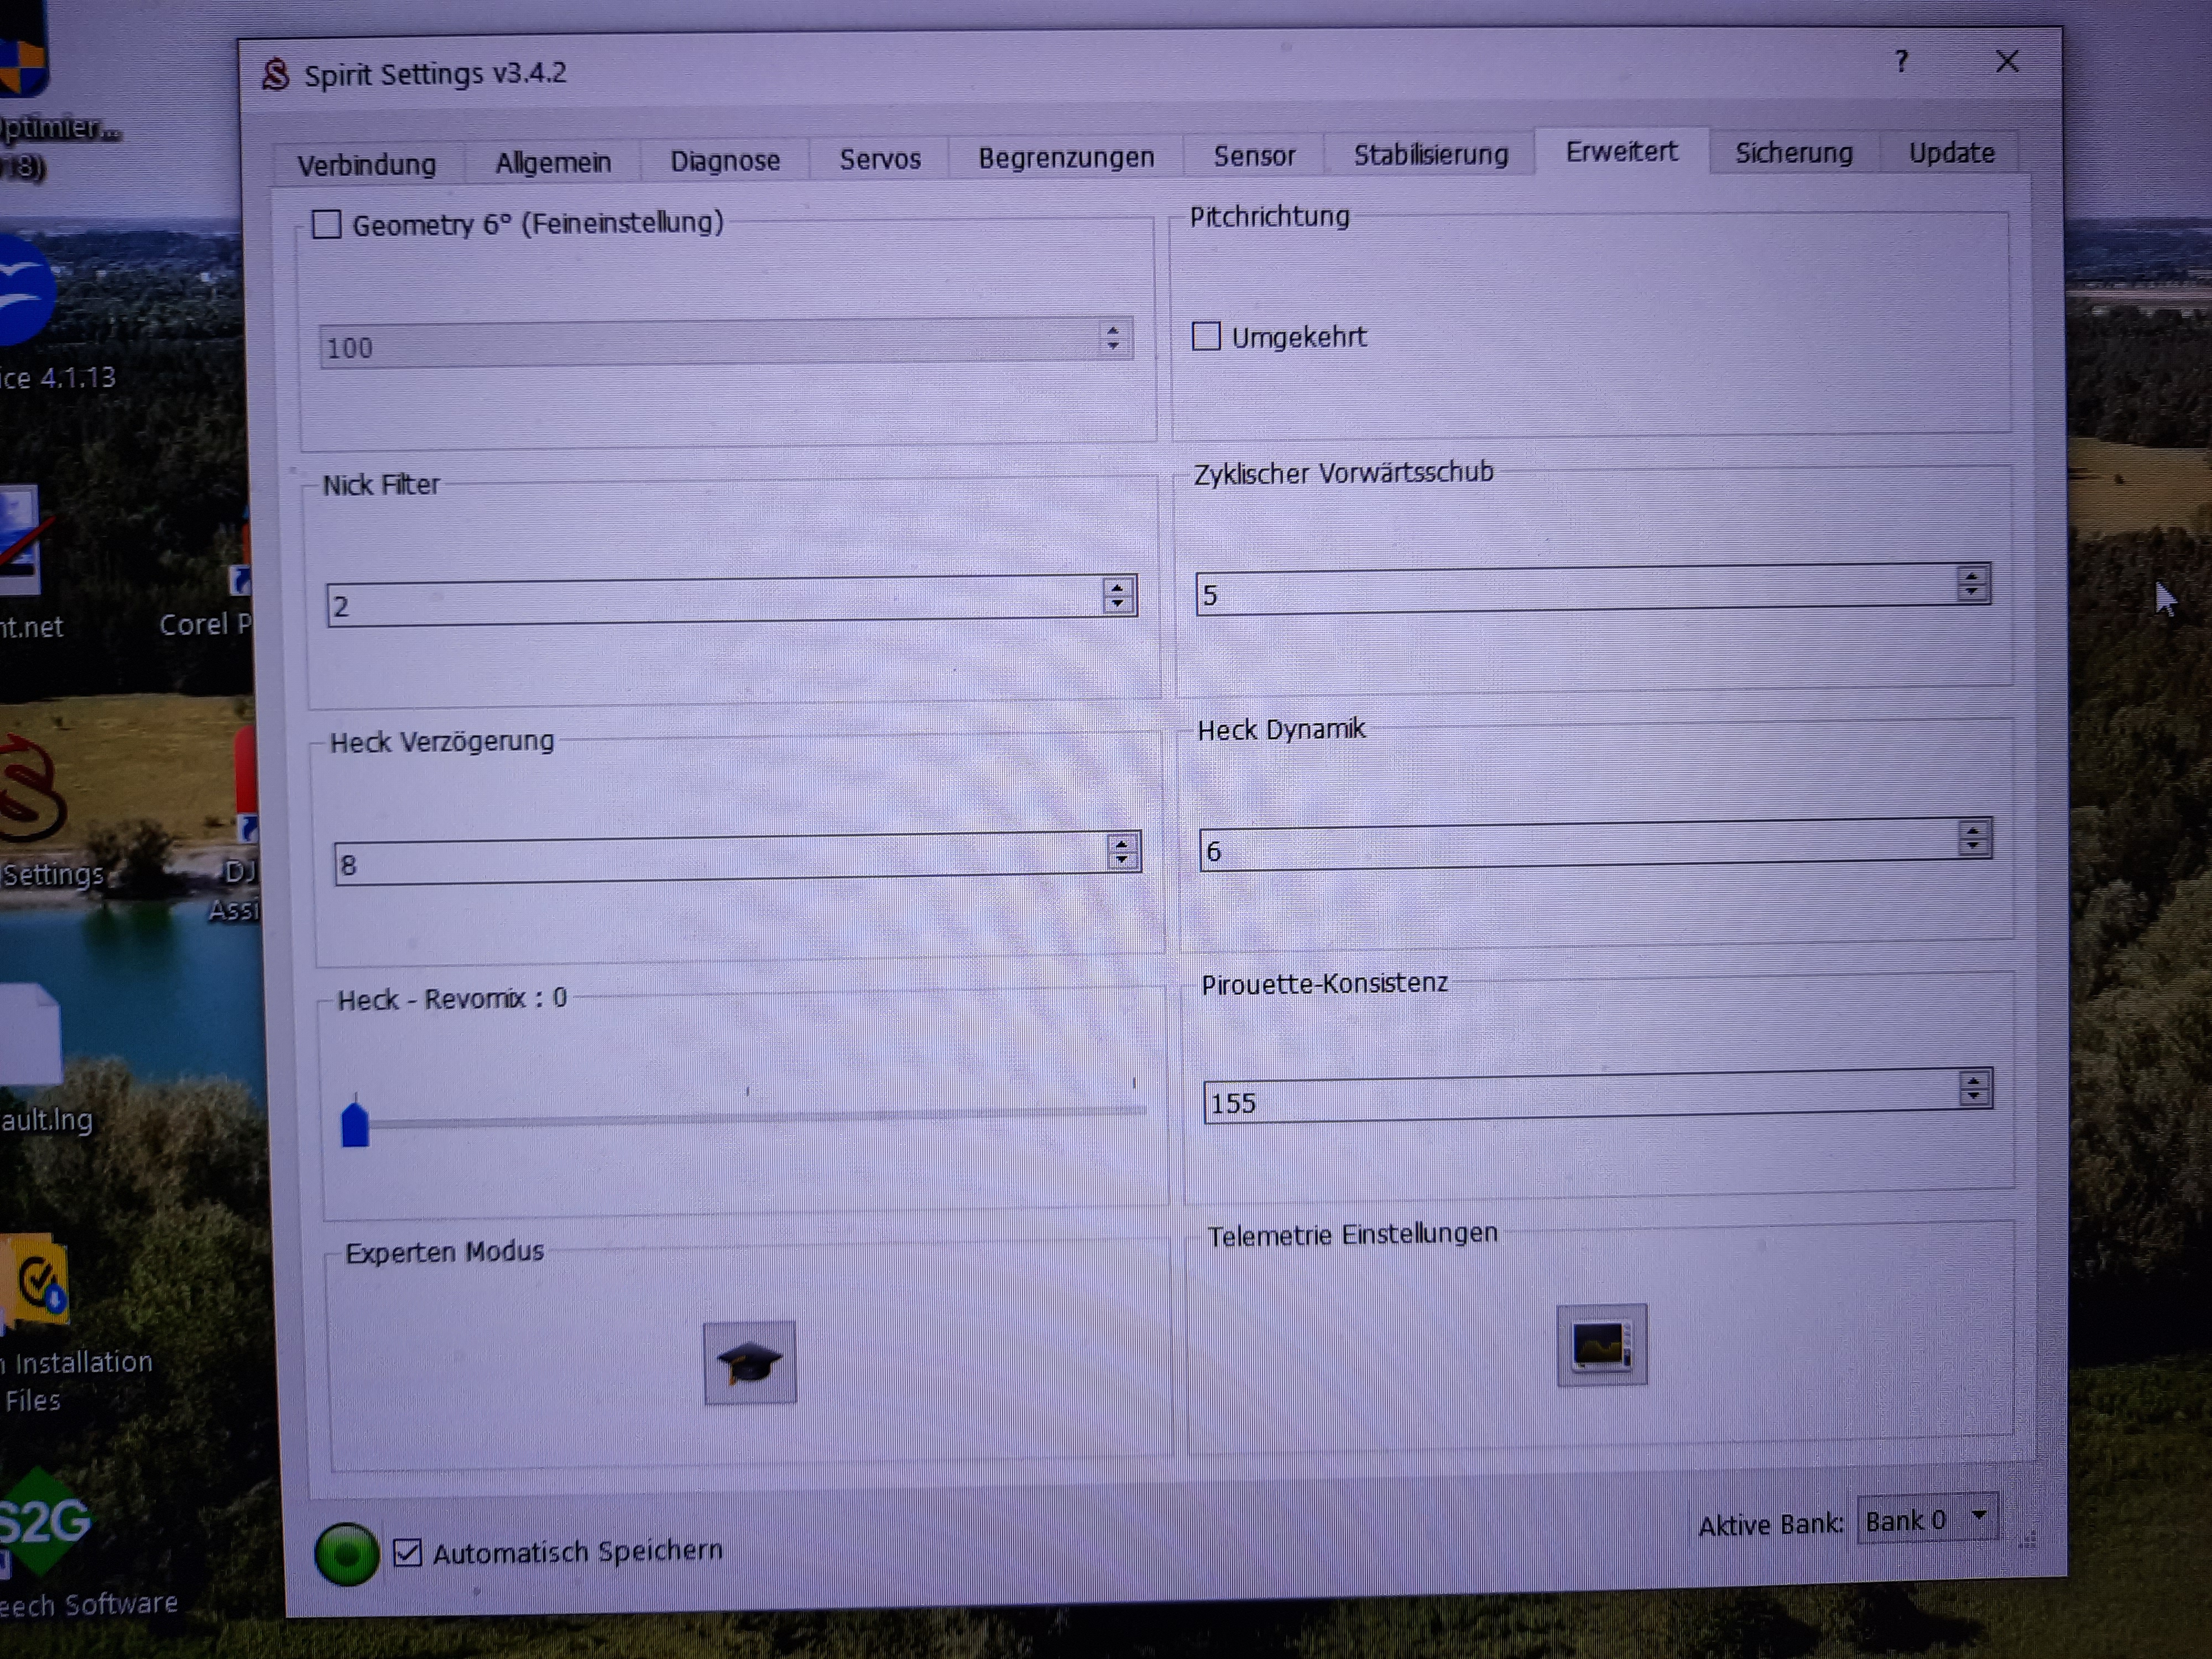
Task: Increase Pirouette-Konsistenz with up arrow
Action: pos(1973,1081)
